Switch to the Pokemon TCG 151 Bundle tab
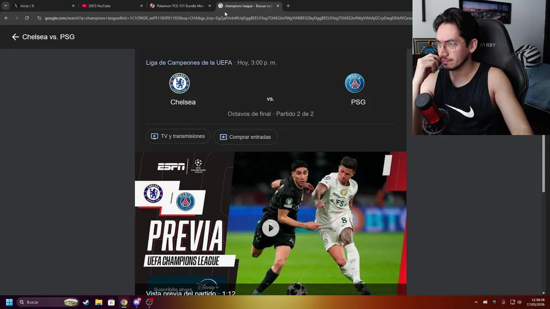The width and height of the screenshot is (550, 309). click(180, 6)
